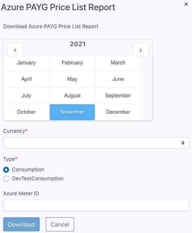192x233 pixels.
Task: Select February in the month grid
Action: [72, 63]
